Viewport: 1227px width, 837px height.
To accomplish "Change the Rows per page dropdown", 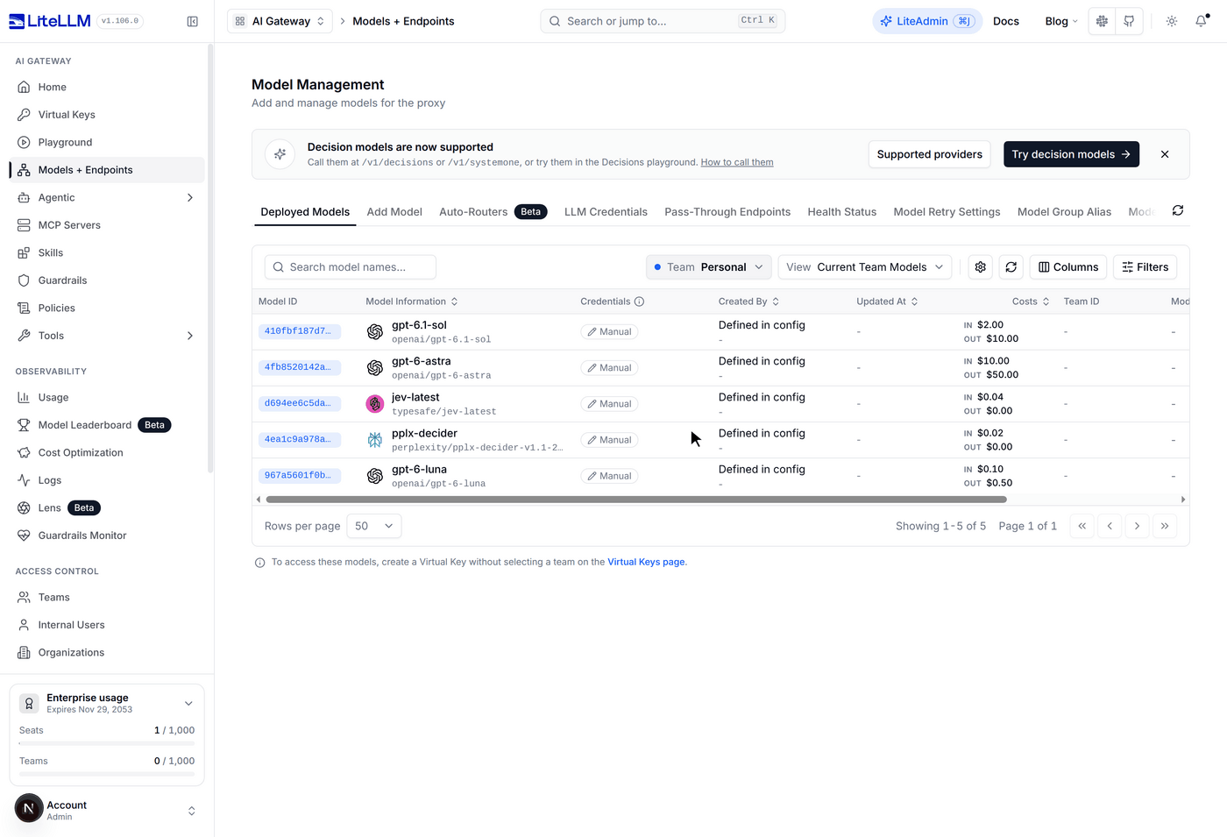I will 374,526.
